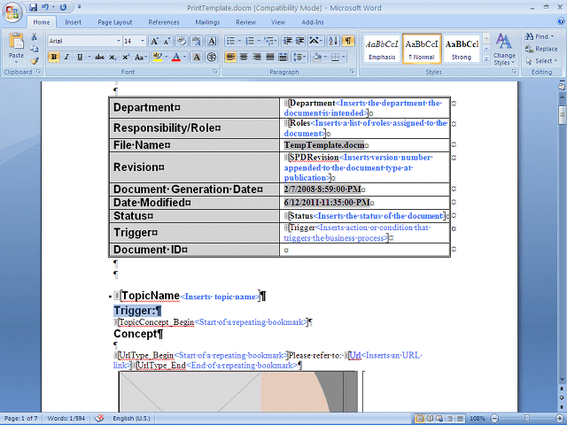Toggle Show/Hide paragraph marks
This screenshot has height=425, width=567.
[347, 41]
